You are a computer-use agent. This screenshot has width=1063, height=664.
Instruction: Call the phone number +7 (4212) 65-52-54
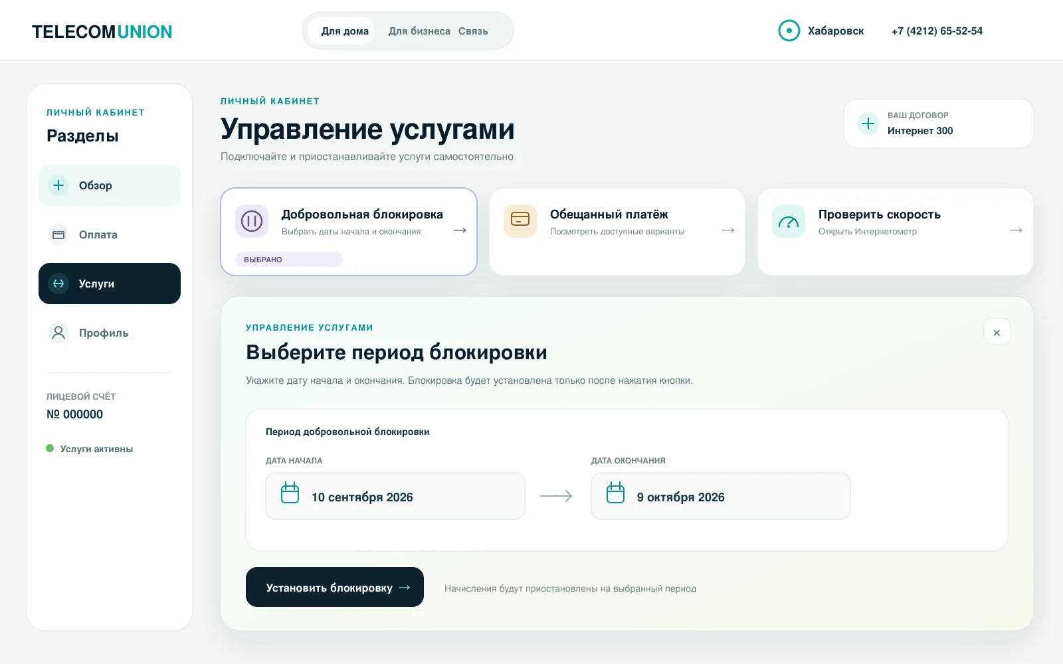tap(937, 31)
